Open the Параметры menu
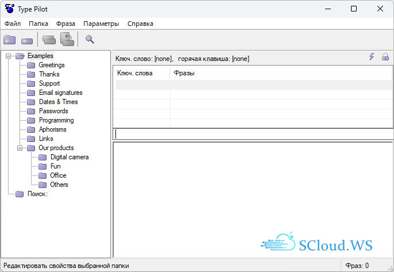Screen dimensions: 394x272 point(101,24)
